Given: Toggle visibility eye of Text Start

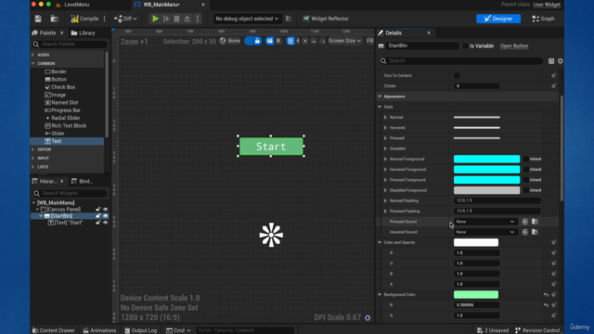Looking at the screenshot, I should (x=105, y=223).
